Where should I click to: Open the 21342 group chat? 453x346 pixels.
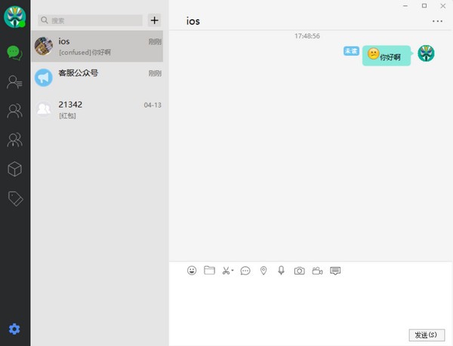[98, 109]
